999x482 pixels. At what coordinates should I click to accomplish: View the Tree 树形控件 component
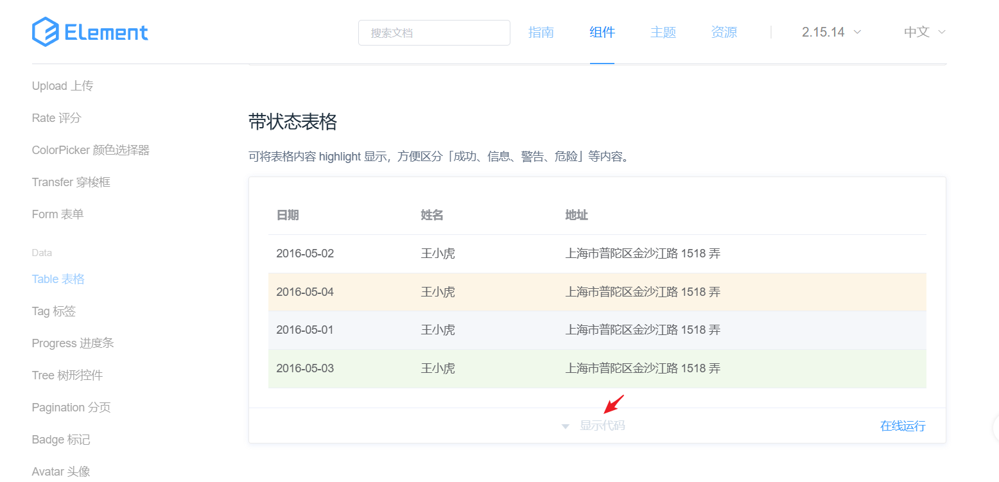67,375
